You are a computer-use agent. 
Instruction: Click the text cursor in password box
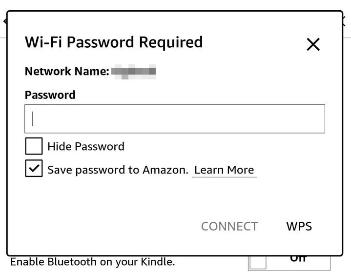33,118
